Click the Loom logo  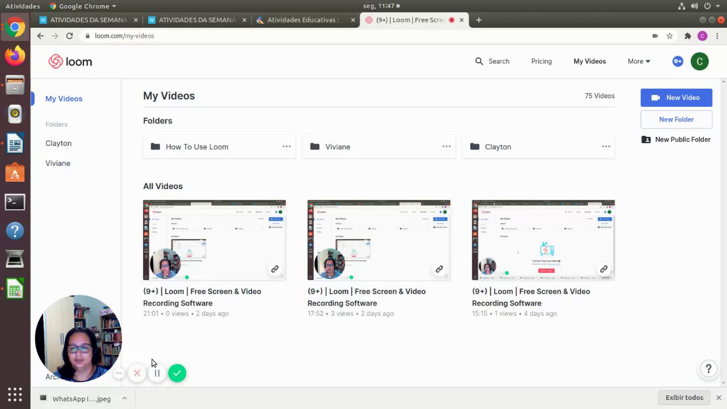(70, 61)
